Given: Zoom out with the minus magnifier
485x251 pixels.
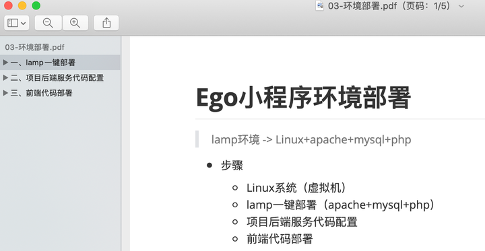Looking at the screenshot, I should [48, 23].
